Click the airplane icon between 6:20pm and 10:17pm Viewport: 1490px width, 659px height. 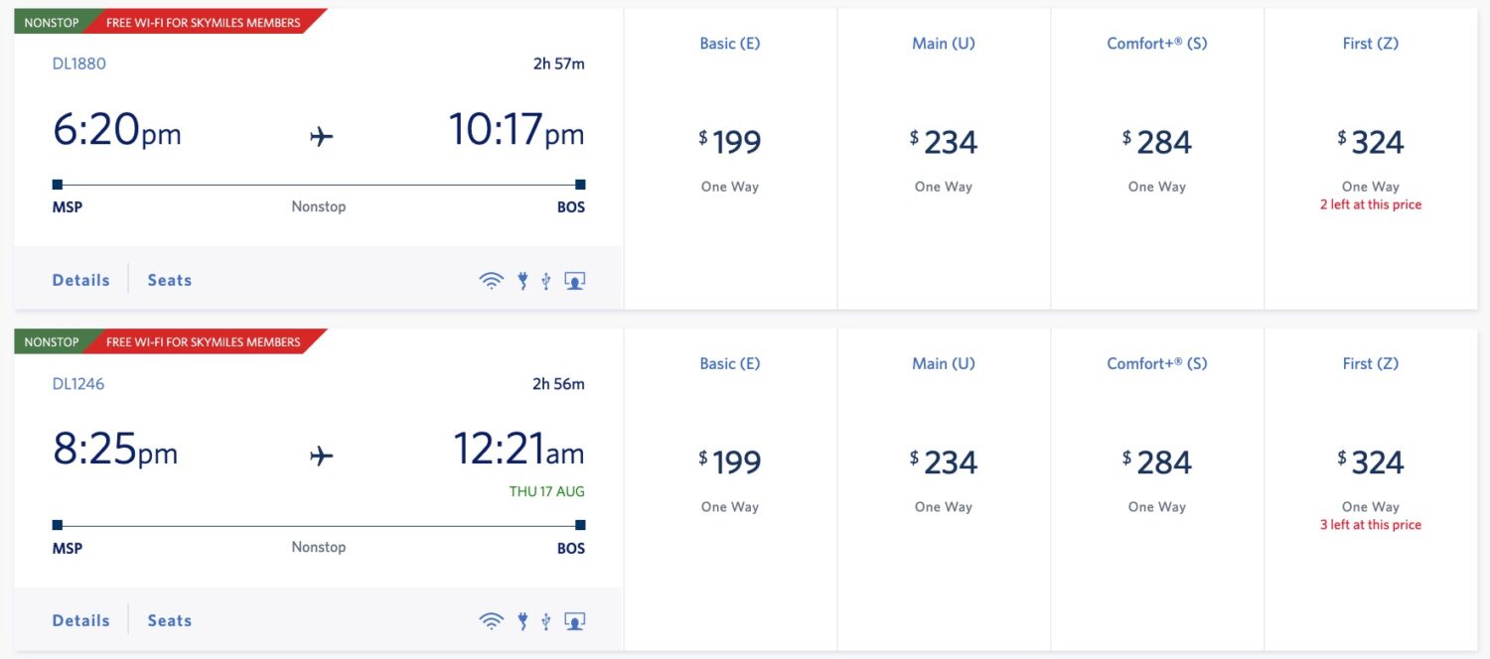click(323, 133)
